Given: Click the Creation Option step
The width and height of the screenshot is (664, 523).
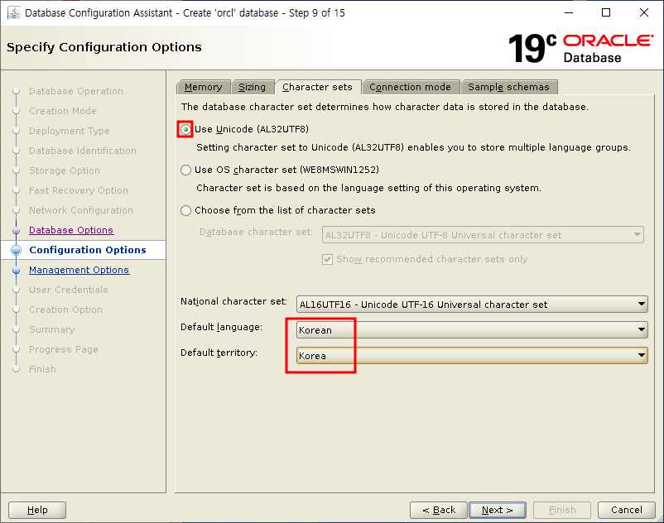Looking at the screenshot, I should 65,309.
